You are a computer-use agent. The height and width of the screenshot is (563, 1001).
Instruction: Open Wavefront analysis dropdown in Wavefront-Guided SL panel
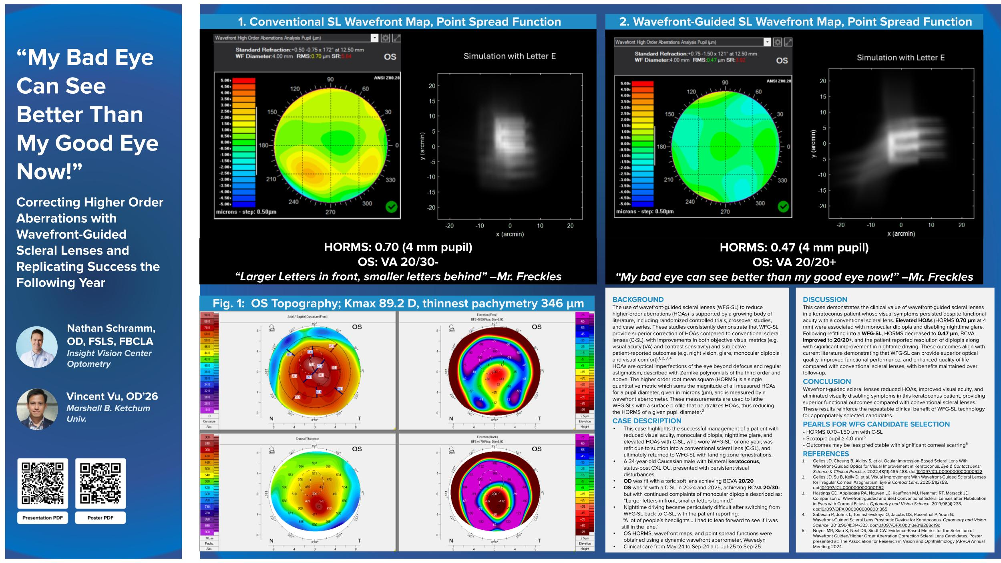766,42
